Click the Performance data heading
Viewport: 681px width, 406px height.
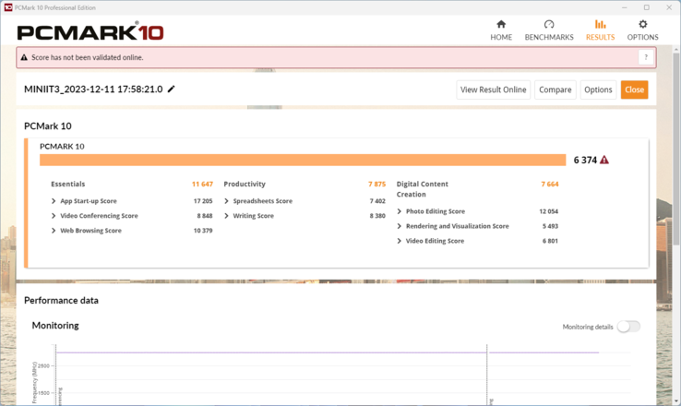[61, 301]
